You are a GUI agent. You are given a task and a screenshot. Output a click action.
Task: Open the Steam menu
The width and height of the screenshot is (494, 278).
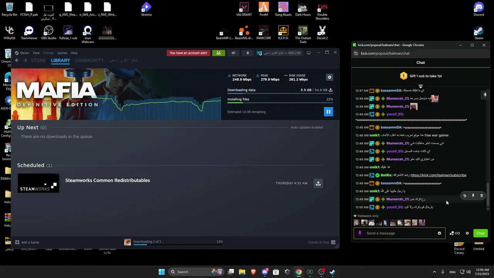(x=24, y=53)
